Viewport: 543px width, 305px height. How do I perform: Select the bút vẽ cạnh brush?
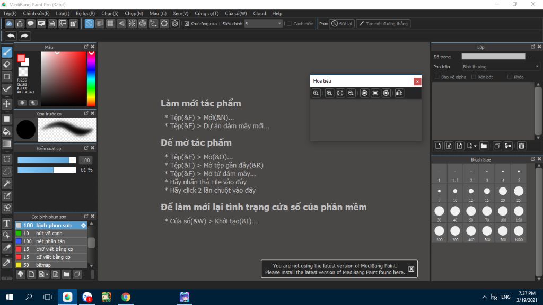[51, 234]
